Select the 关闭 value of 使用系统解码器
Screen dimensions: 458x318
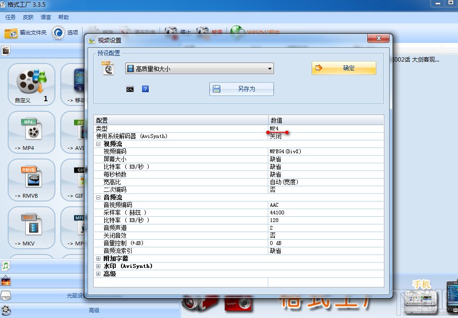(x=326, y=136)
